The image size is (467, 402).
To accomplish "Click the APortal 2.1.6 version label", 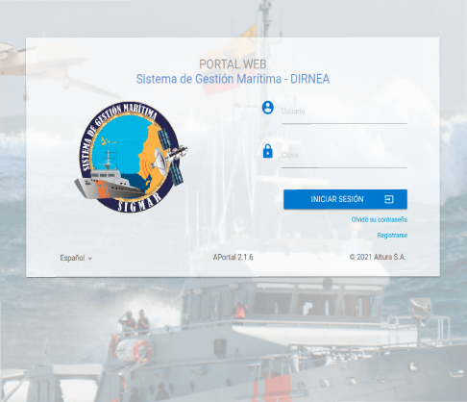I will [233, 257].
